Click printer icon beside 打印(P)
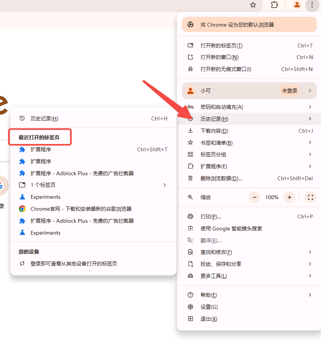This screenshot has height=347, width=321. pos(190,217)
